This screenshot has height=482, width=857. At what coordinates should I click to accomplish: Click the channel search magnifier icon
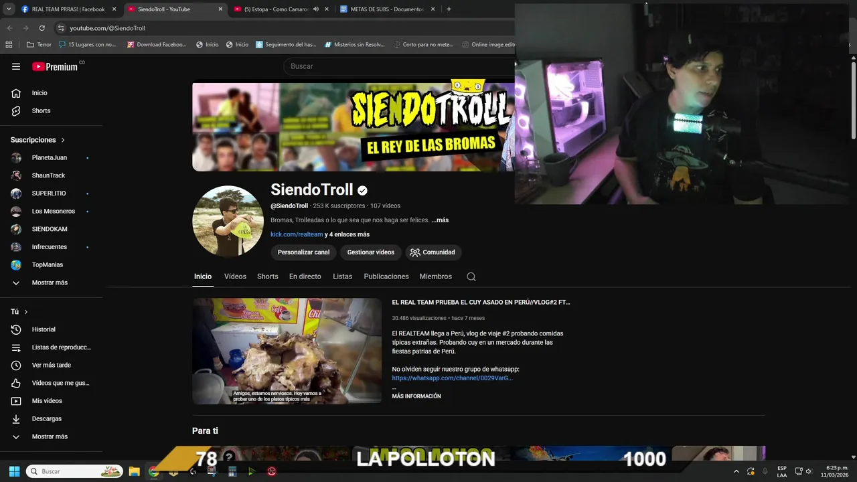471,276
